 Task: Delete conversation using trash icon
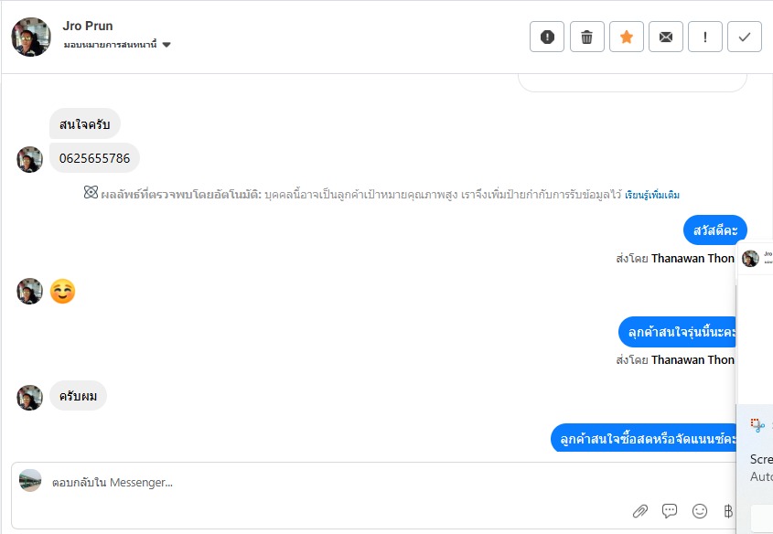(x=586, y=37)
